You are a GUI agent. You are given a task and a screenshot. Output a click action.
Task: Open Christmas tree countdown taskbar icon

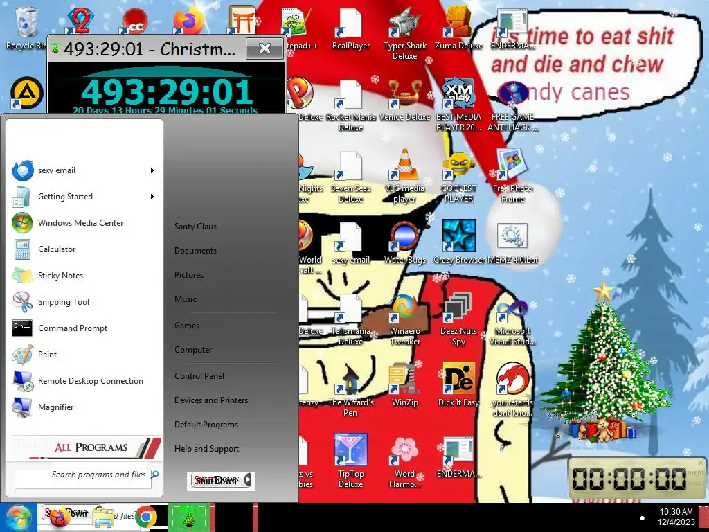tap(189, 517)
